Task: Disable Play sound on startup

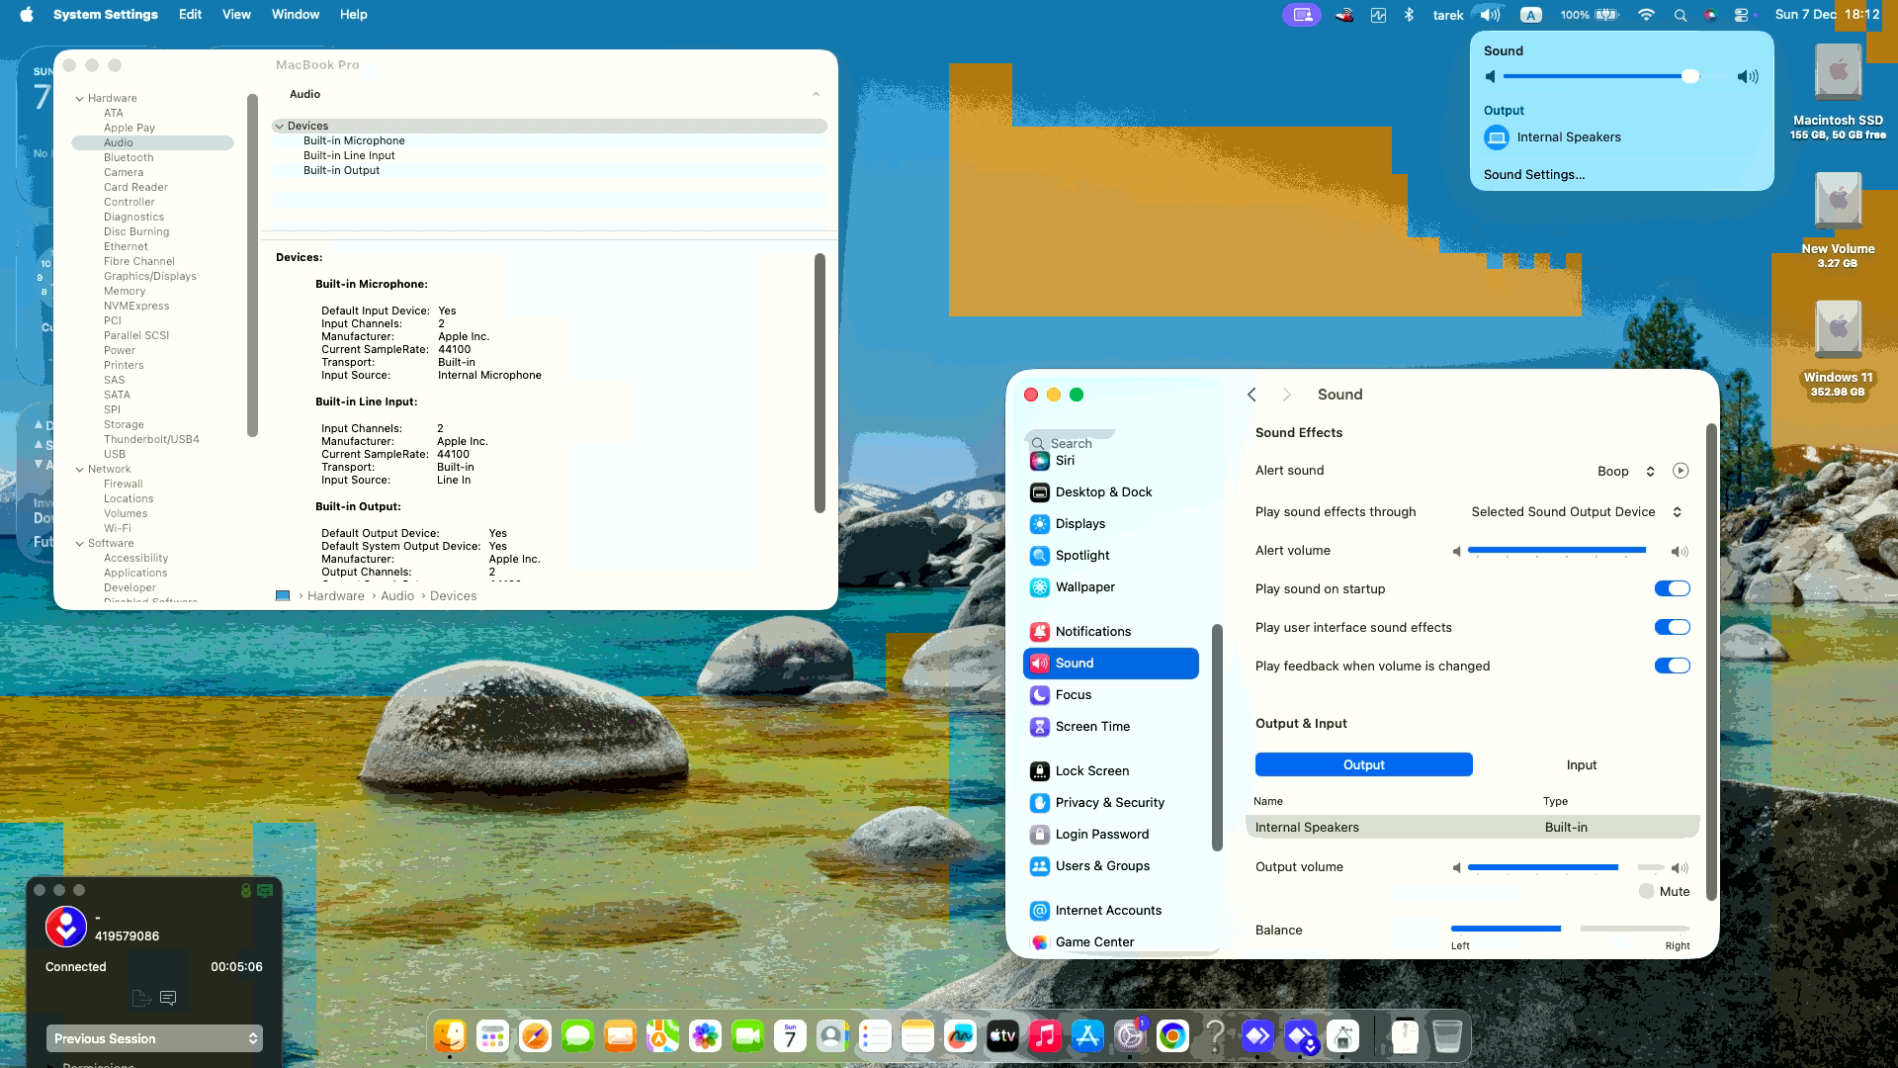Action: click(1673, 588)
